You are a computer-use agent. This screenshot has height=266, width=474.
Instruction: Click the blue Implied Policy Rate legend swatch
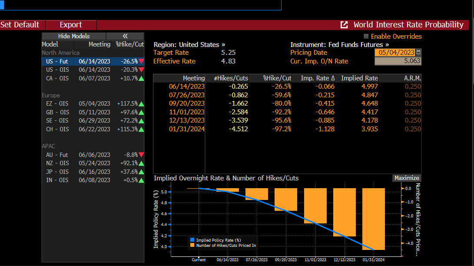pyautogui.click(x=192, y=240)
